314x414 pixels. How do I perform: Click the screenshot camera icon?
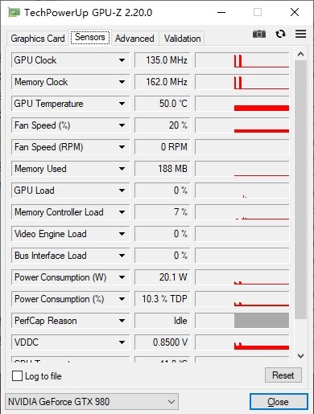click(259, 34)
